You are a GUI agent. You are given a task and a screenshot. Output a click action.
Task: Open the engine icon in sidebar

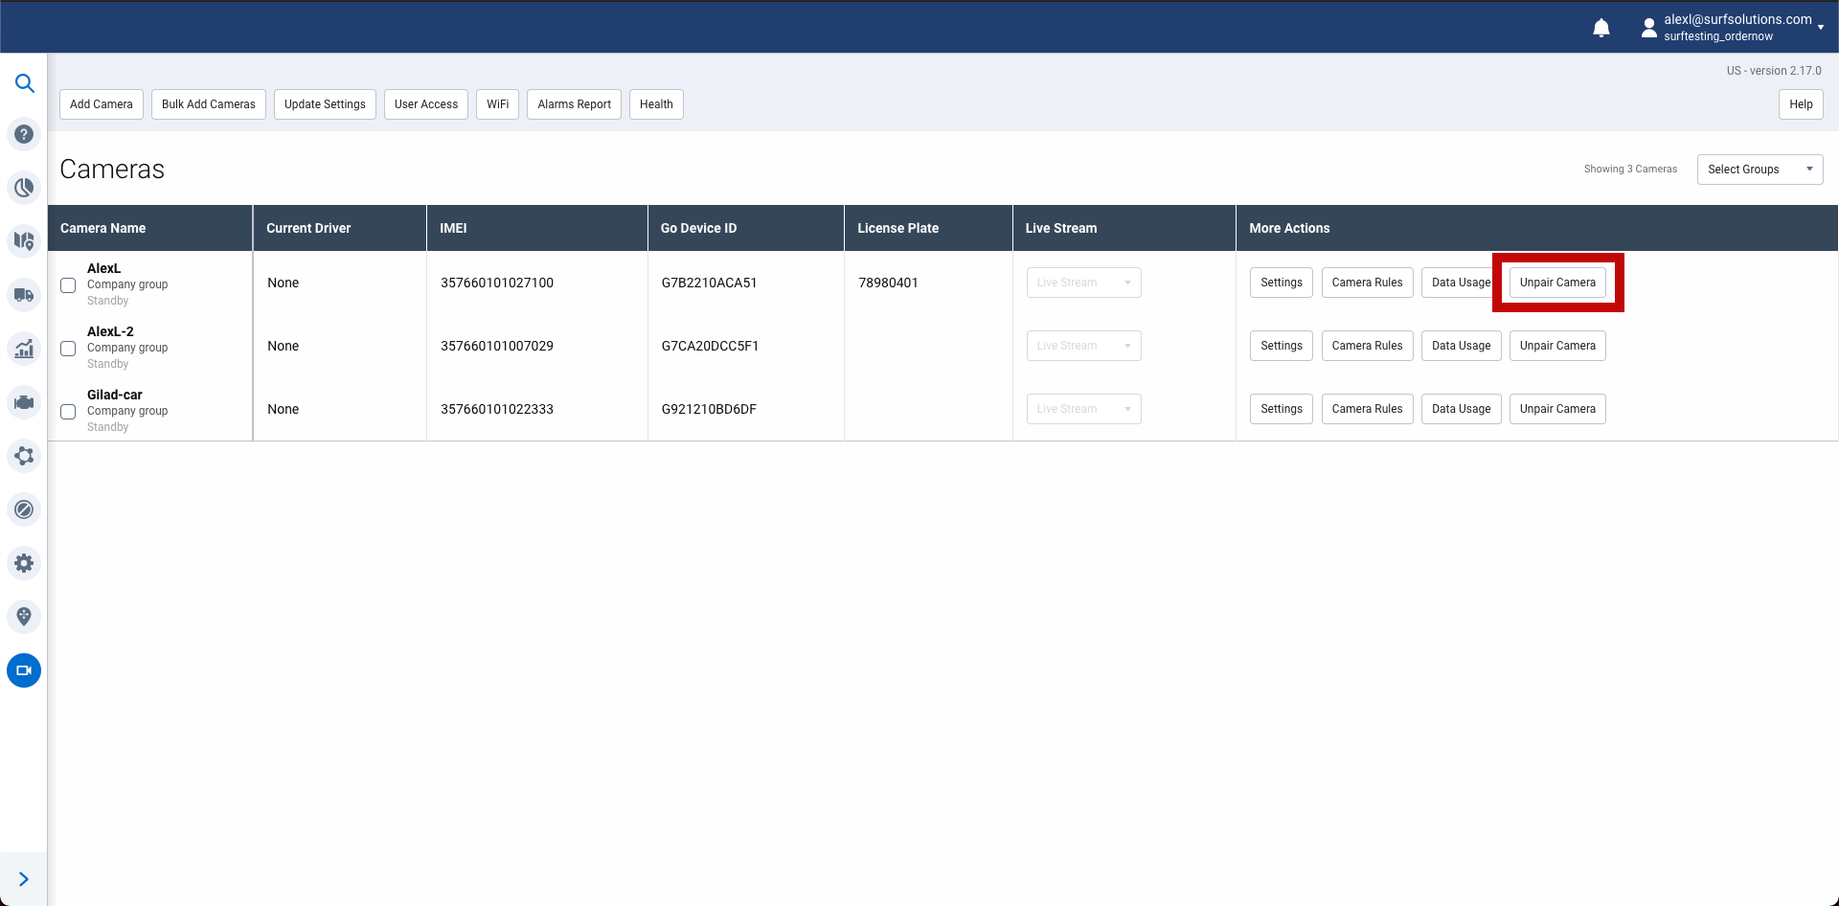coord(24,402)
